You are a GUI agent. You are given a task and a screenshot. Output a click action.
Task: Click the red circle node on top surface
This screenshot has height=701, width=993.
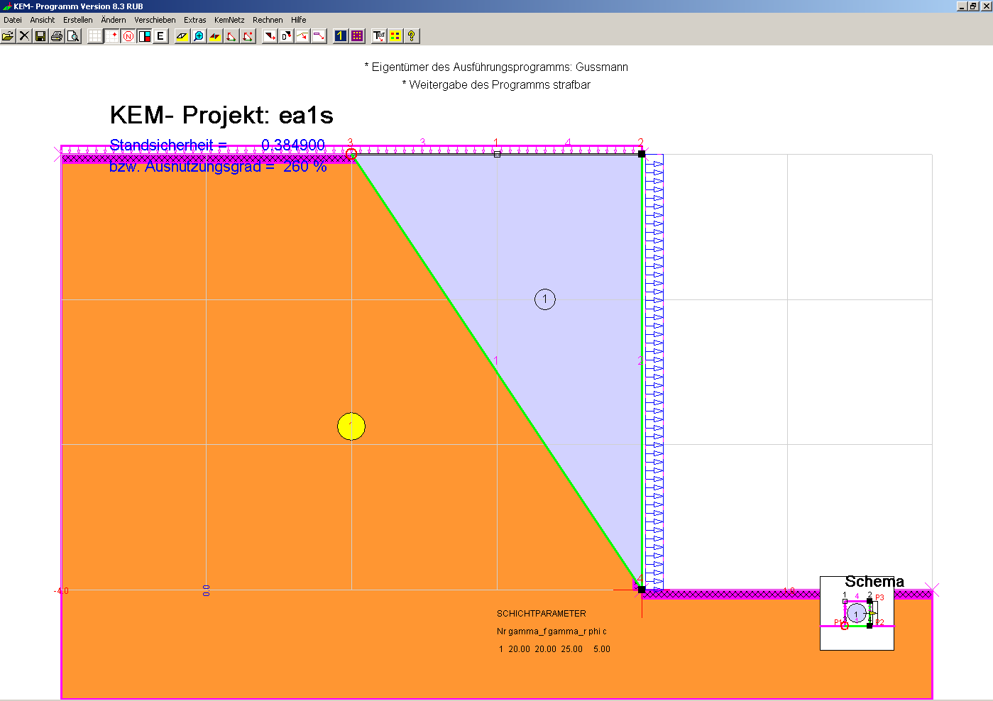(351, 154)
